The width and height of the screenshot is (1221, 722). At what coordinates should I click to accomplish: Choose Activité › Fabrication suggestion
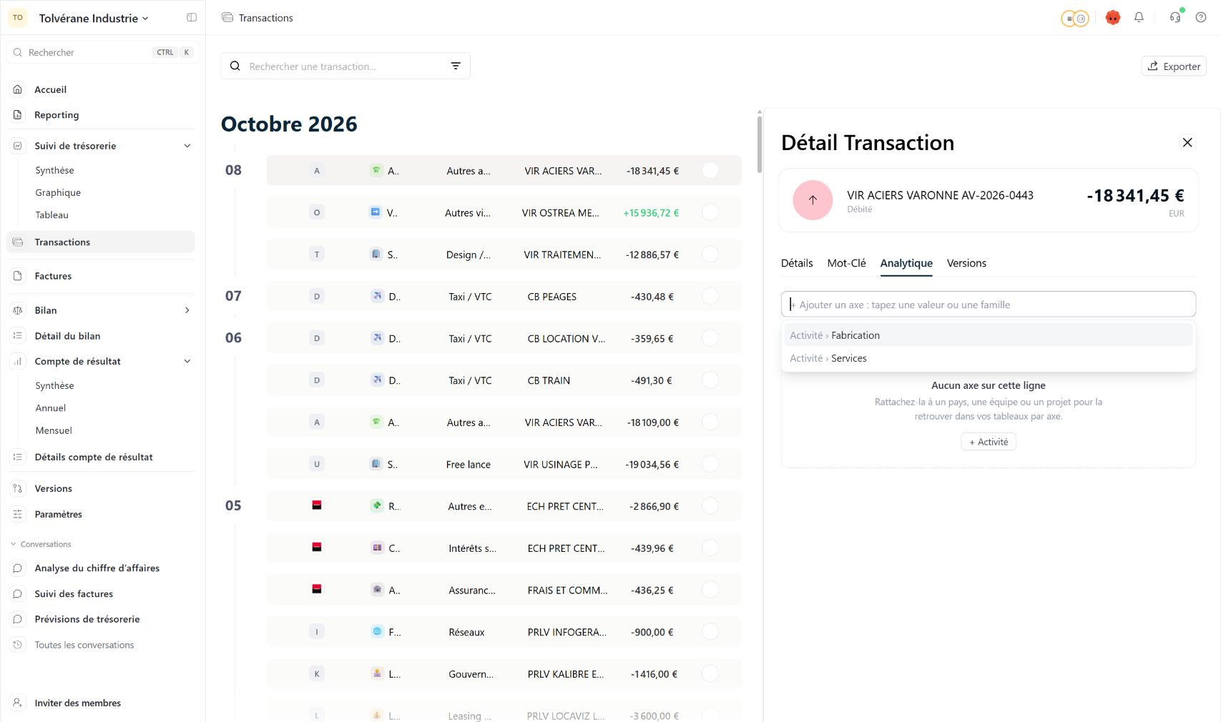point(988,335)
